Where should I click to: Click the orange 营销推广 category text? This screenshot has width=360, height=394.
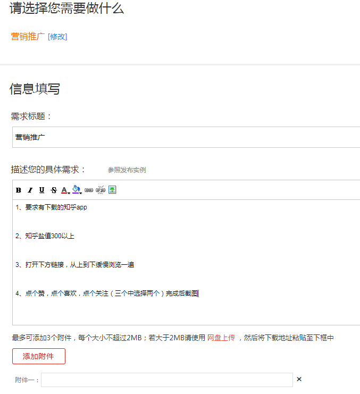[28, 37]
